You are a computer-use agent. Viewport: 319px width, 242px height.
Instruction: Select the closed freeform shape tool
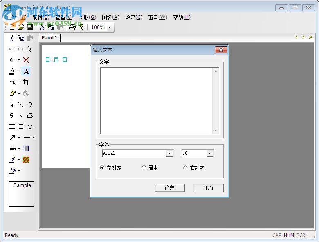tap(30, 116)
